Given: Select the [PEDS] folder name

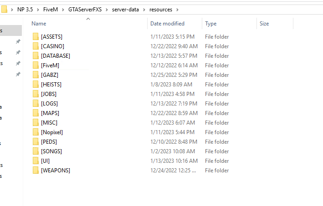Looking at the screenshot, I should (49, 142).
